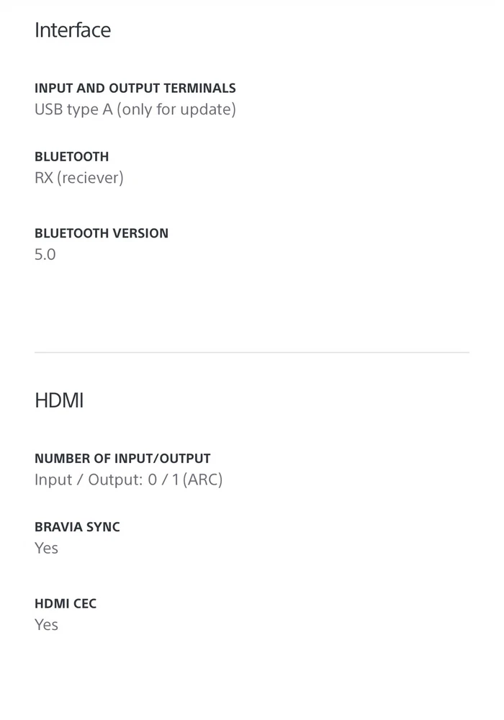Click the '(ARC)' text in HDMI value

[x=202, y=480]
